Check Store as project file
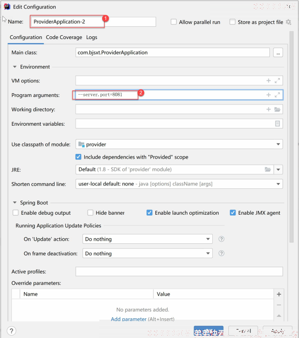This screenshot has height=338, width=299. 233,22
